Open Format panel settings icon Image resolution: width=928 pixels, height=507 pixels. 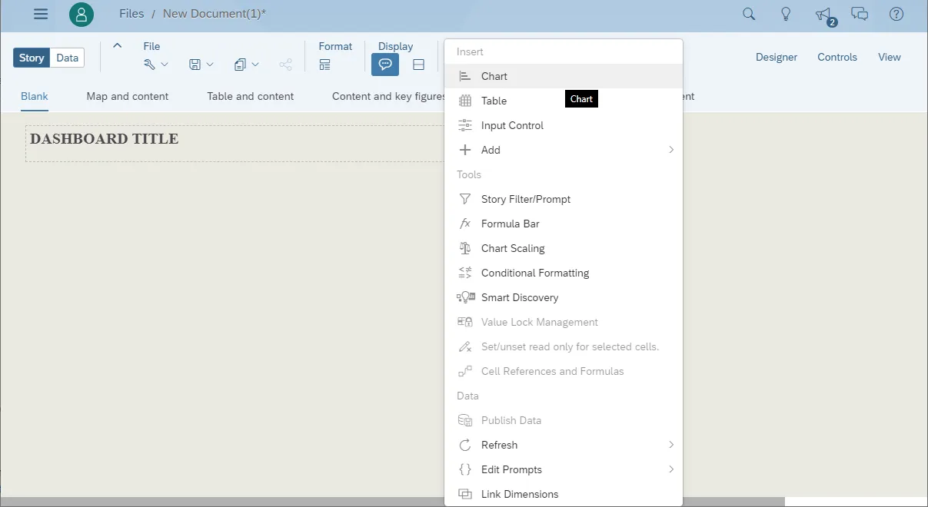click(x=324, y=65)
